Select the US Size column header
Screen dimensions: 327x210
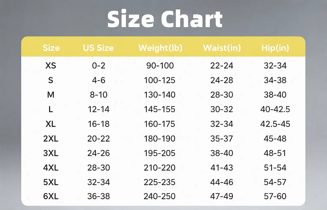pyautogui.click(x=98, y=48)
